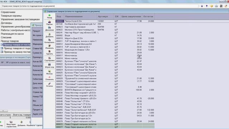Select row Пепси Кола 0.33л
Viewport: 229px width, 129px height.
105,21
